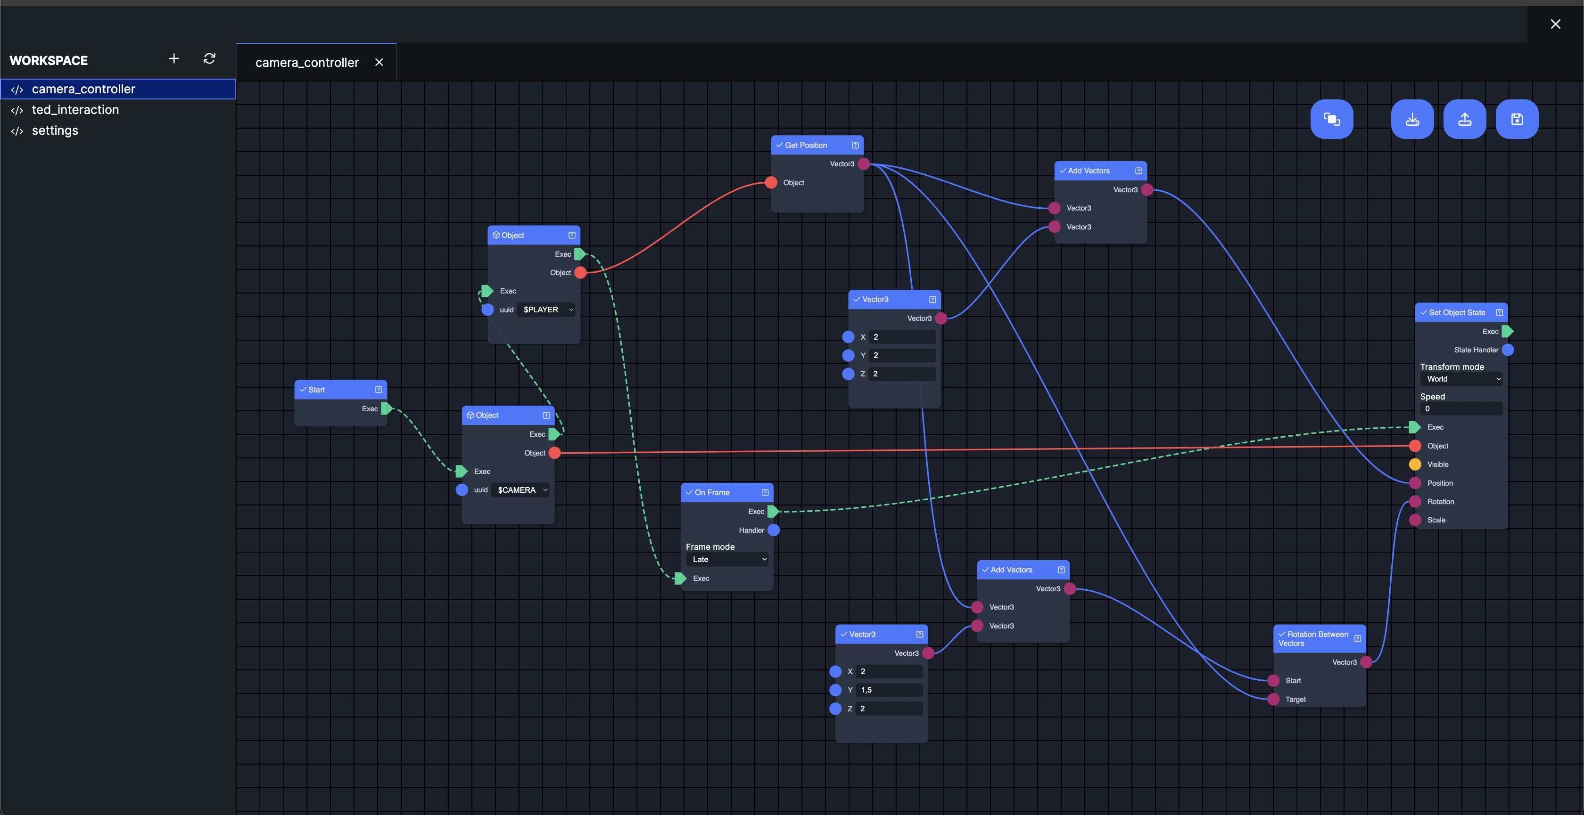Image resolution: width=1584 pixels, height=815 pixels.
Task: Open ted_interaction in the workspace list
Action: 75,110
